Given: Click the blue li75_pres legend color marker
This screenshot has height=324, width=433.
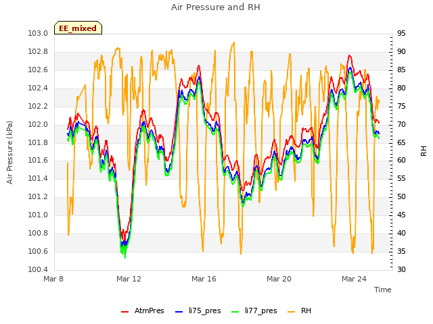Looking at the screenshot, I should [x=179, y=312].
